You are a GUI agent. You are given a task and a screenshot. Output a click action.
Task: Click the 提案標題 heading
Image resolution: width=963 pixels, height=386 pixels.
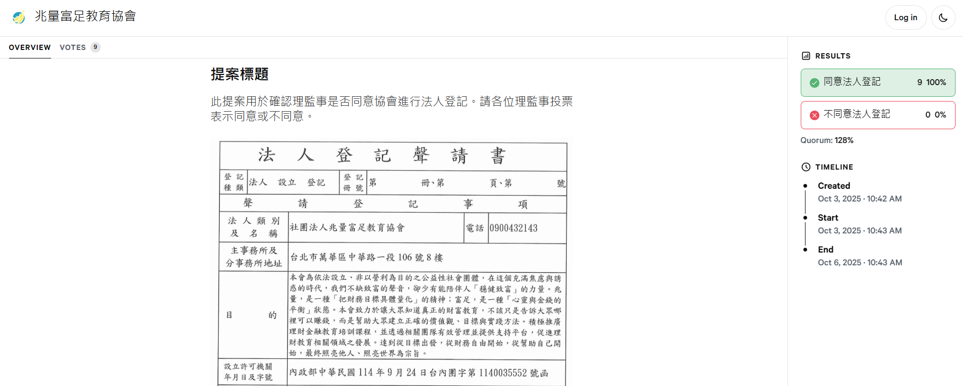(x=239, y=74)
